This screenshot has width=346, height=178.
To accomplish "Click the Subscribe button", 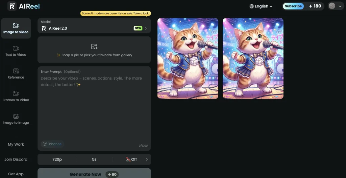I will [x=293, y=6].
